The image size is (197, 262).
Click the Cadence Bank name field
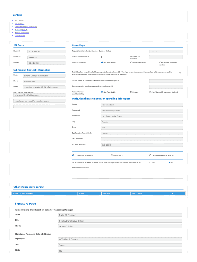pos(142,105)
